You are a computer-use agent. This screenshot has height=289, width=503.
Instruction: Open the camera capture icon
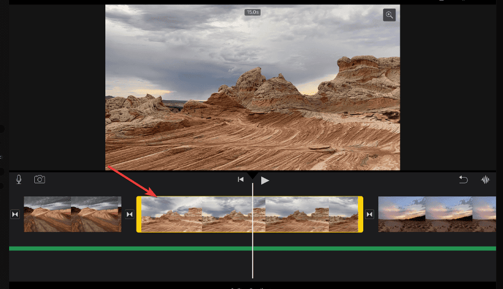click(x=40, y=180)
